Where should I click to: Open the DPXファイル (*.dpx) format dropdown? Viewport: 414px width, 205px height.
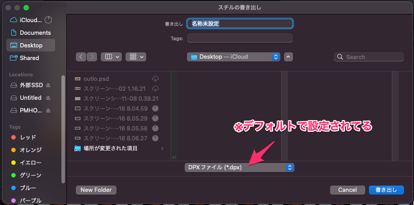tap(239, 168)
